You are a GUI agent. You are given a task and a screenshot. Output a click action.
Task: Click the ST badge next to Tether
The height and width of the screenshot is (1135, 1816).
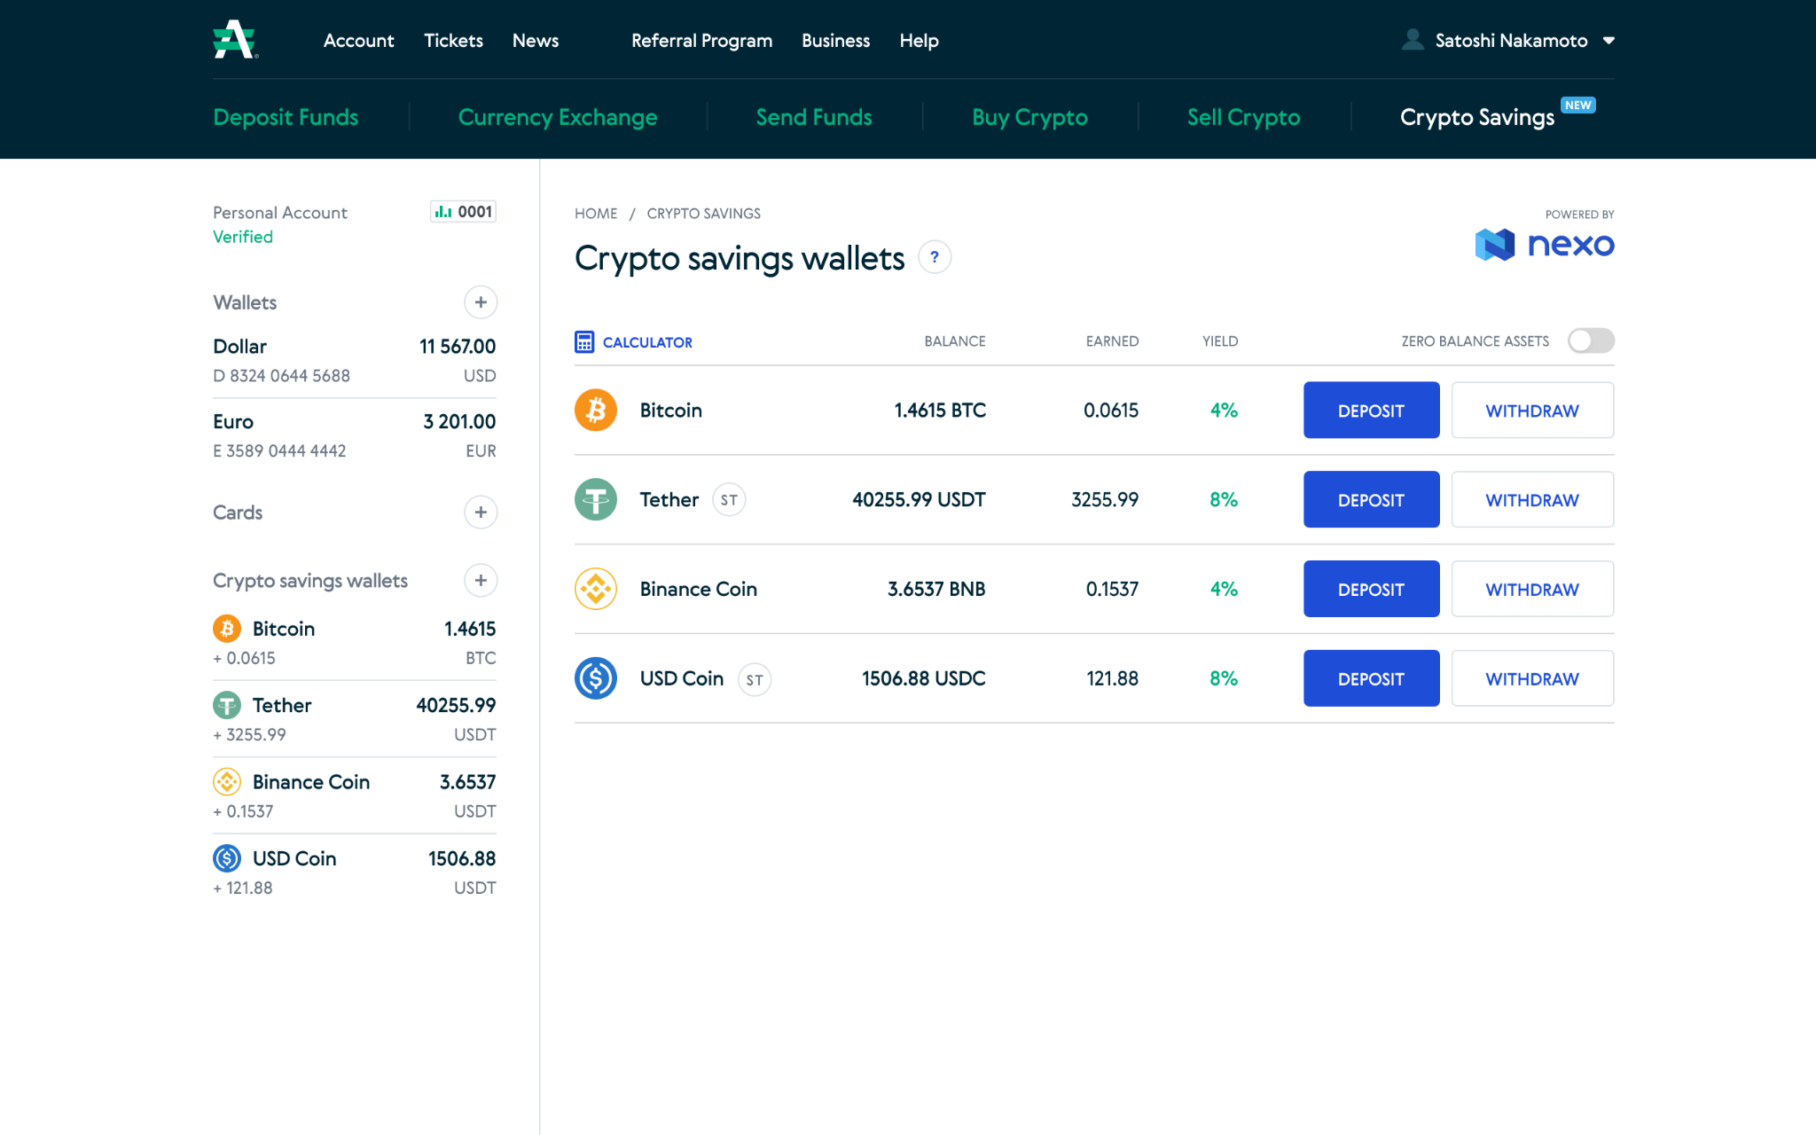729,500
